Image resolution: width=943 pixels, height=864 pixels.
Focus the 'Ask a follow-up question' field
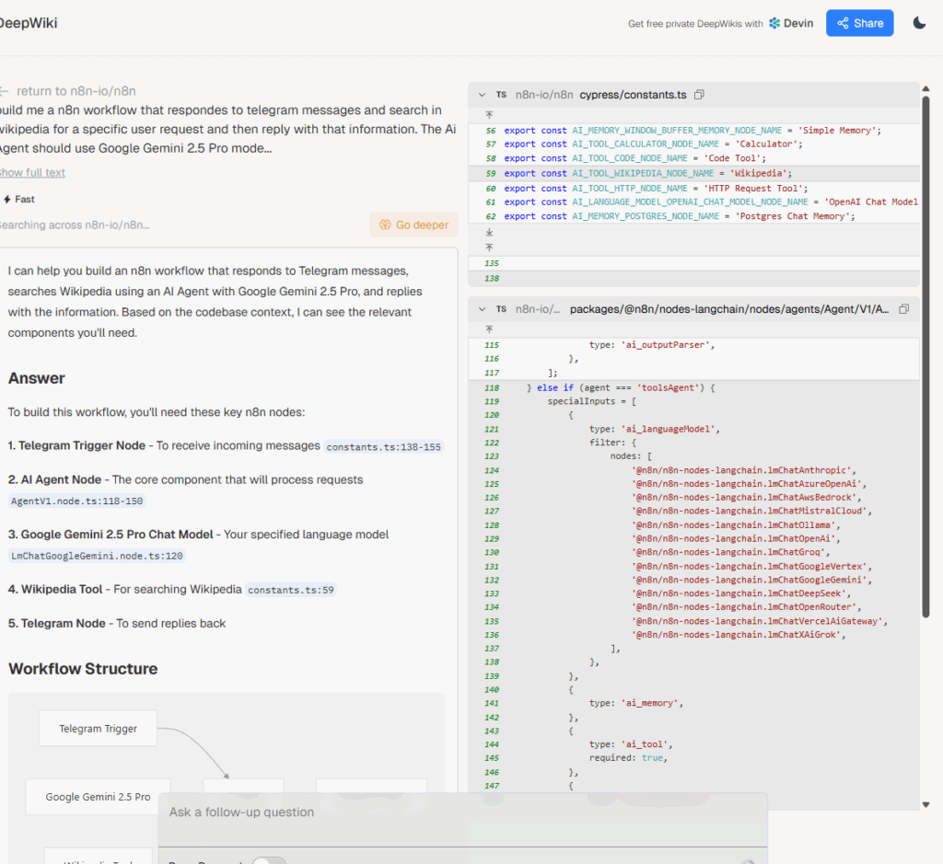[x=462, y=812]
